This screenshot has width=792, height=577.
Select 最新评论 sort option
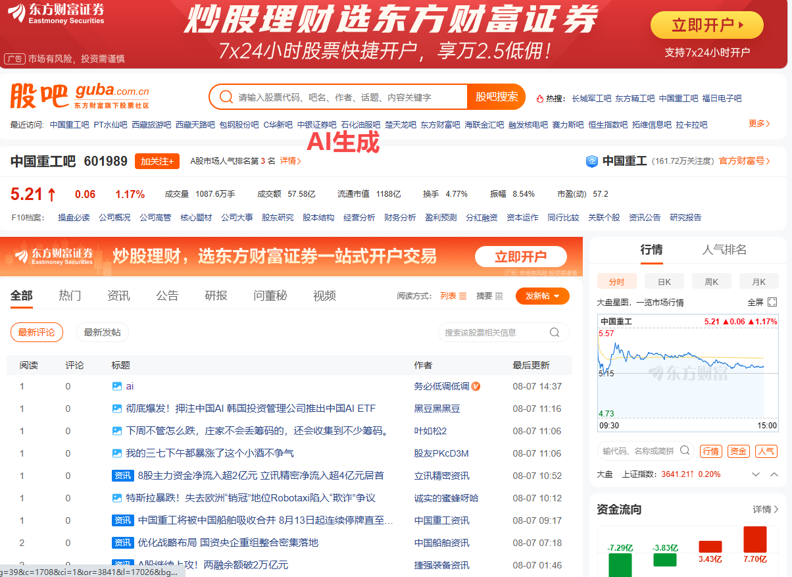click(37, 332)
